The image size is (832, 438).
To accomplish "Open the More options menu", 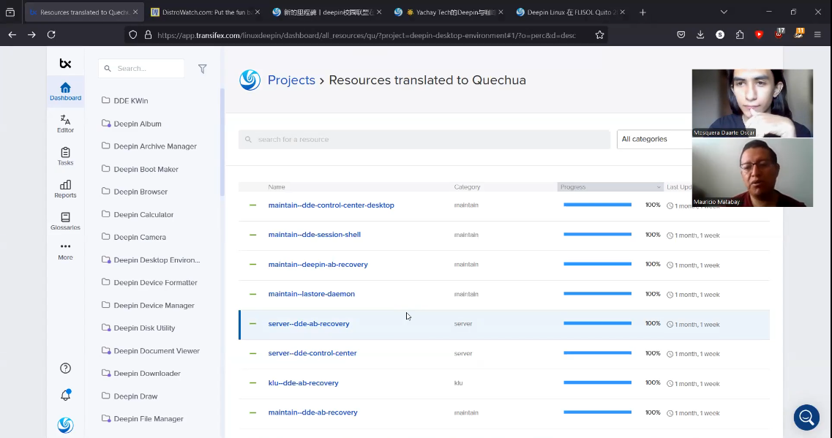I will tap(65, 252).
